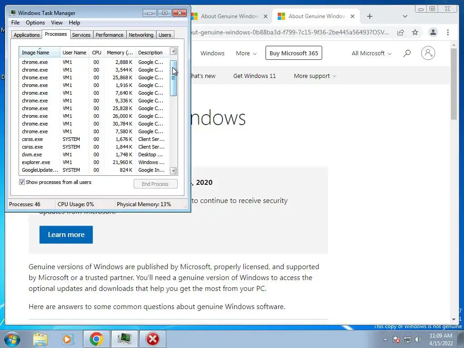Image resolution: width=464 pixels, height=348 pixels.
Task: Select the Processes tab
Action: click(56, 34)
